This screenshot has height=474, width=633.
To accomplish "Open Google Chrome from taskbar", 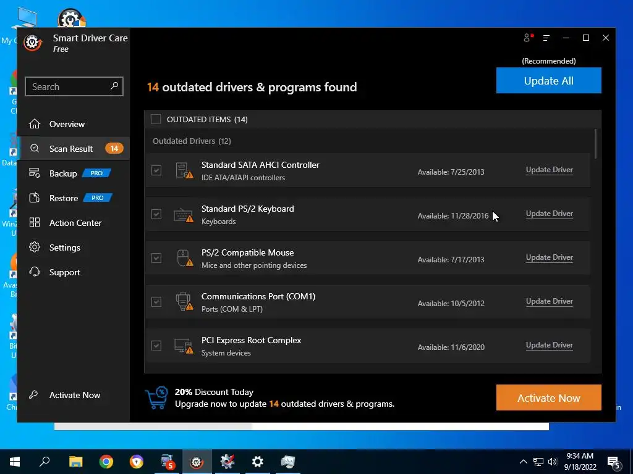I will [106, 462].
